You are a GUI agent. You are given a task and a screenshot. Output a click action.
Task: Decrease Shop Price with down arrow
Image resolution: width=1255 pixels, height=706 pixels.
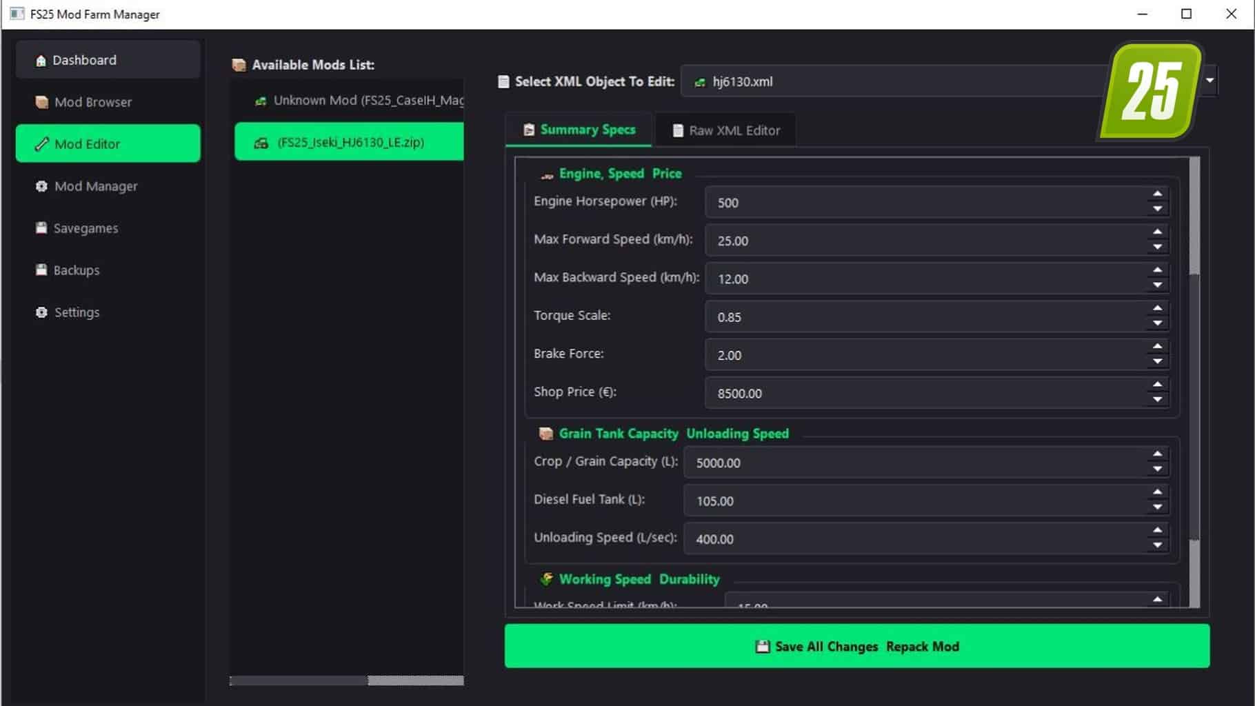coord(1157,400)
